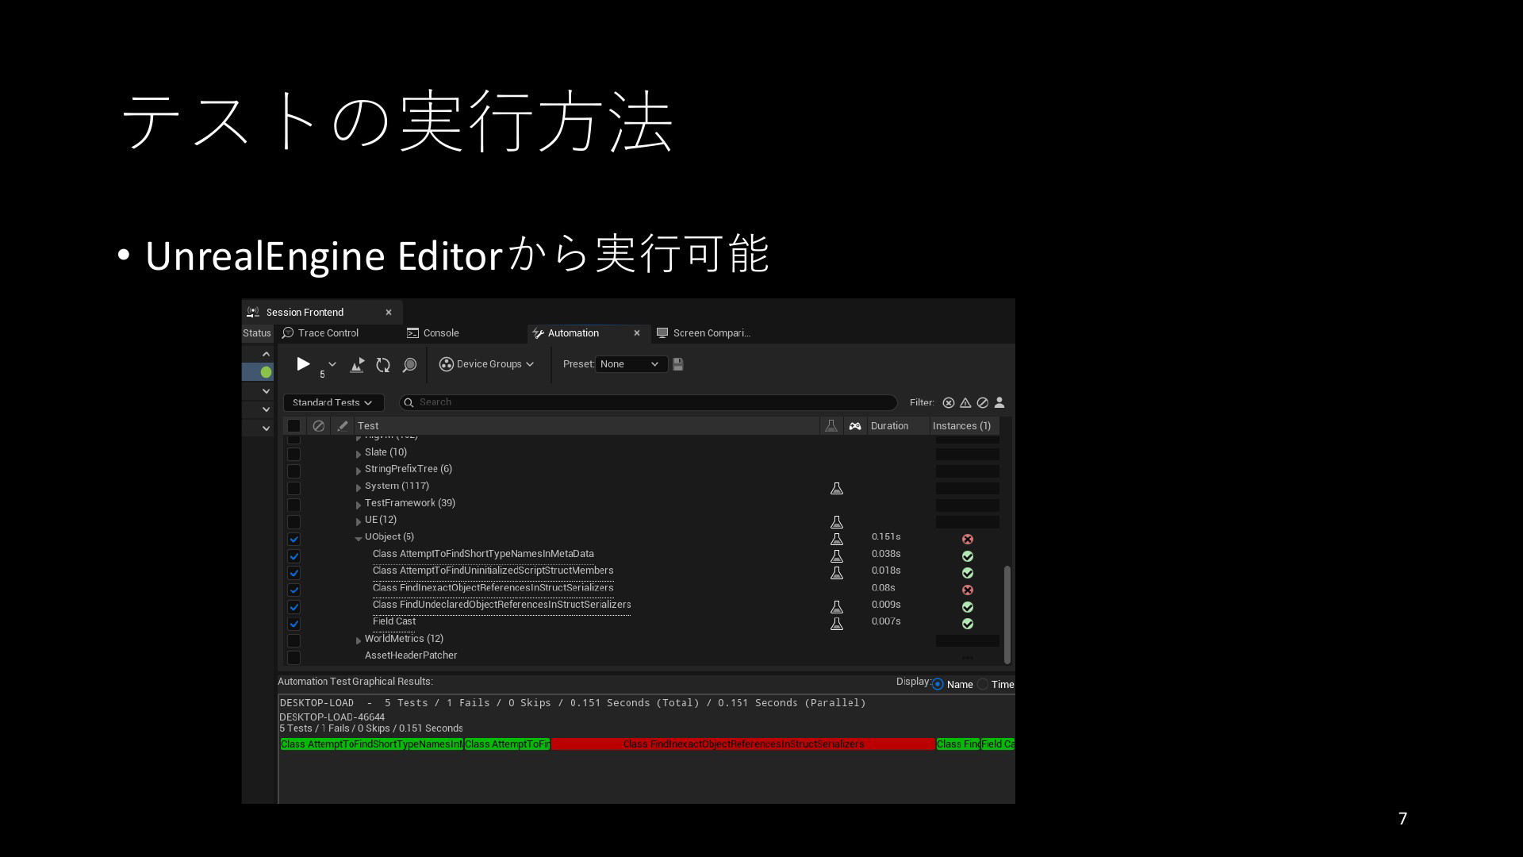This screenshot has width=1523, height=857.
Task: Refresh the automation test list
Action: (383, 364)
